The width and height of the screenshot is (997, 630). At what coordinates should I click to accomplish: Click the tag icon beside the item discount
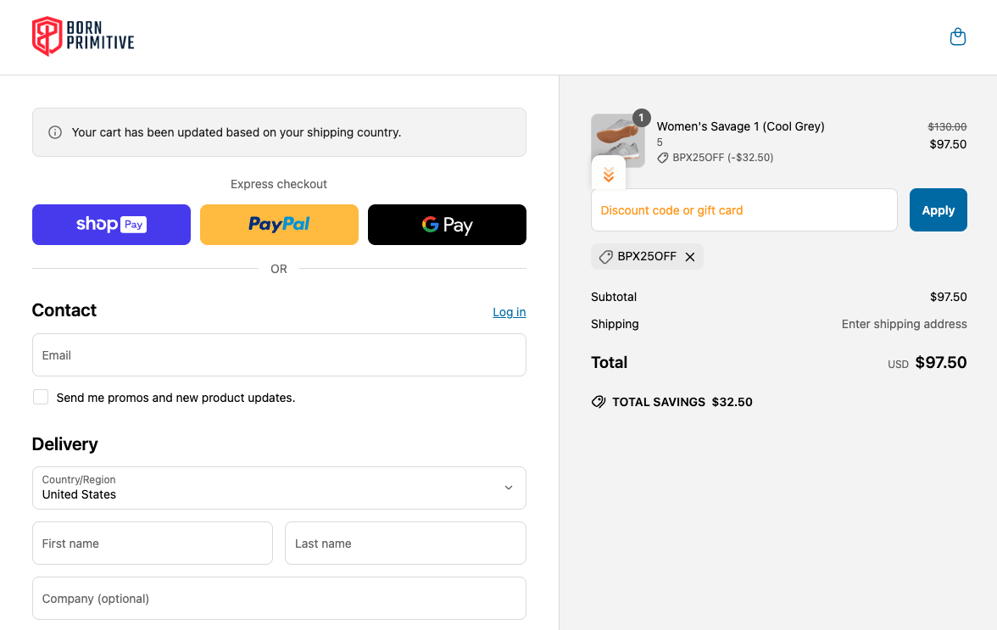tap(663, 158)
